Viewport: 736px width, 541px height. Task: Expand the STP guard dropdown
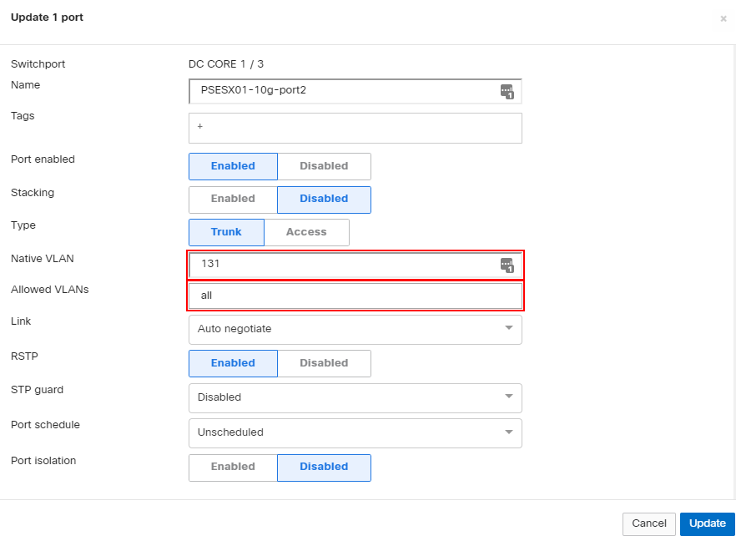[355, 397]
